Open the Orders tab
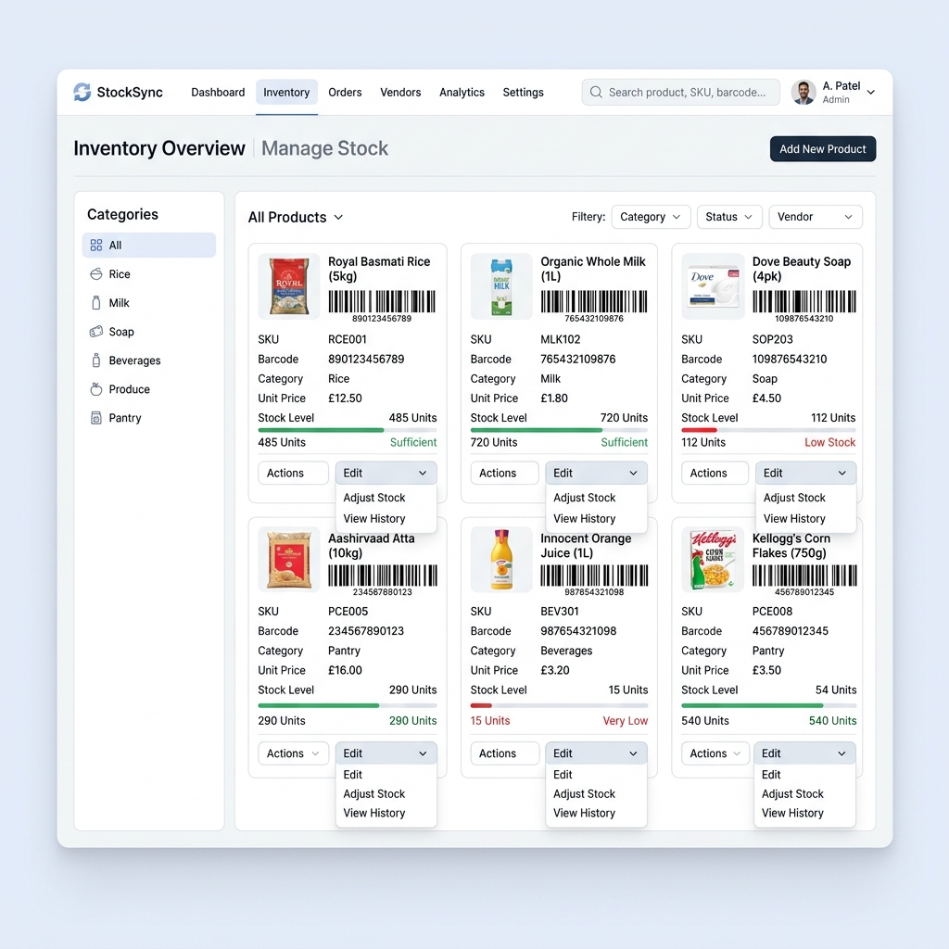This screenshot has width=949, height=949. [x=345, y=92]
